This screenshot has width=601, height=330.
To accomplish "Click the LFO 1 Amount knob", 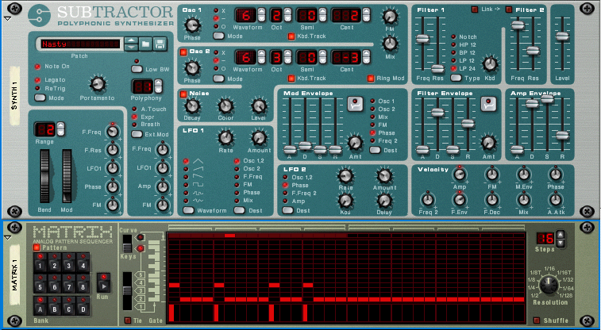I will pyautogui.click(x=259, y=138).
